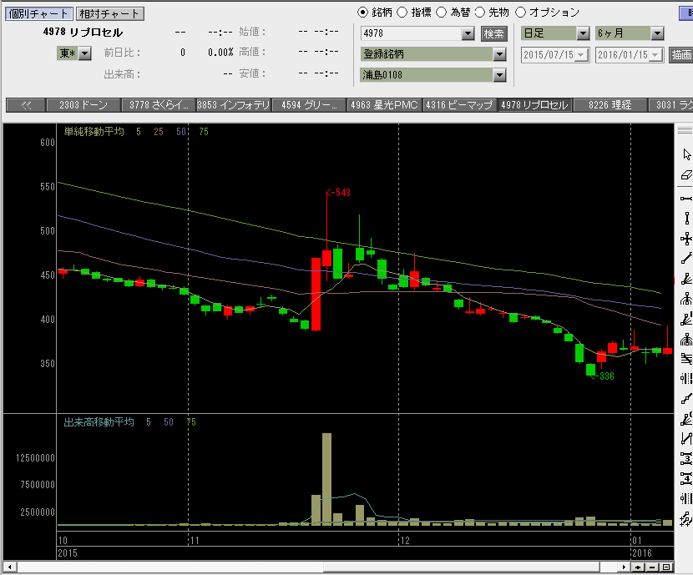Switch to 相対チャート tab
This screenshot has width=693, height=575.
pos(110,14)
